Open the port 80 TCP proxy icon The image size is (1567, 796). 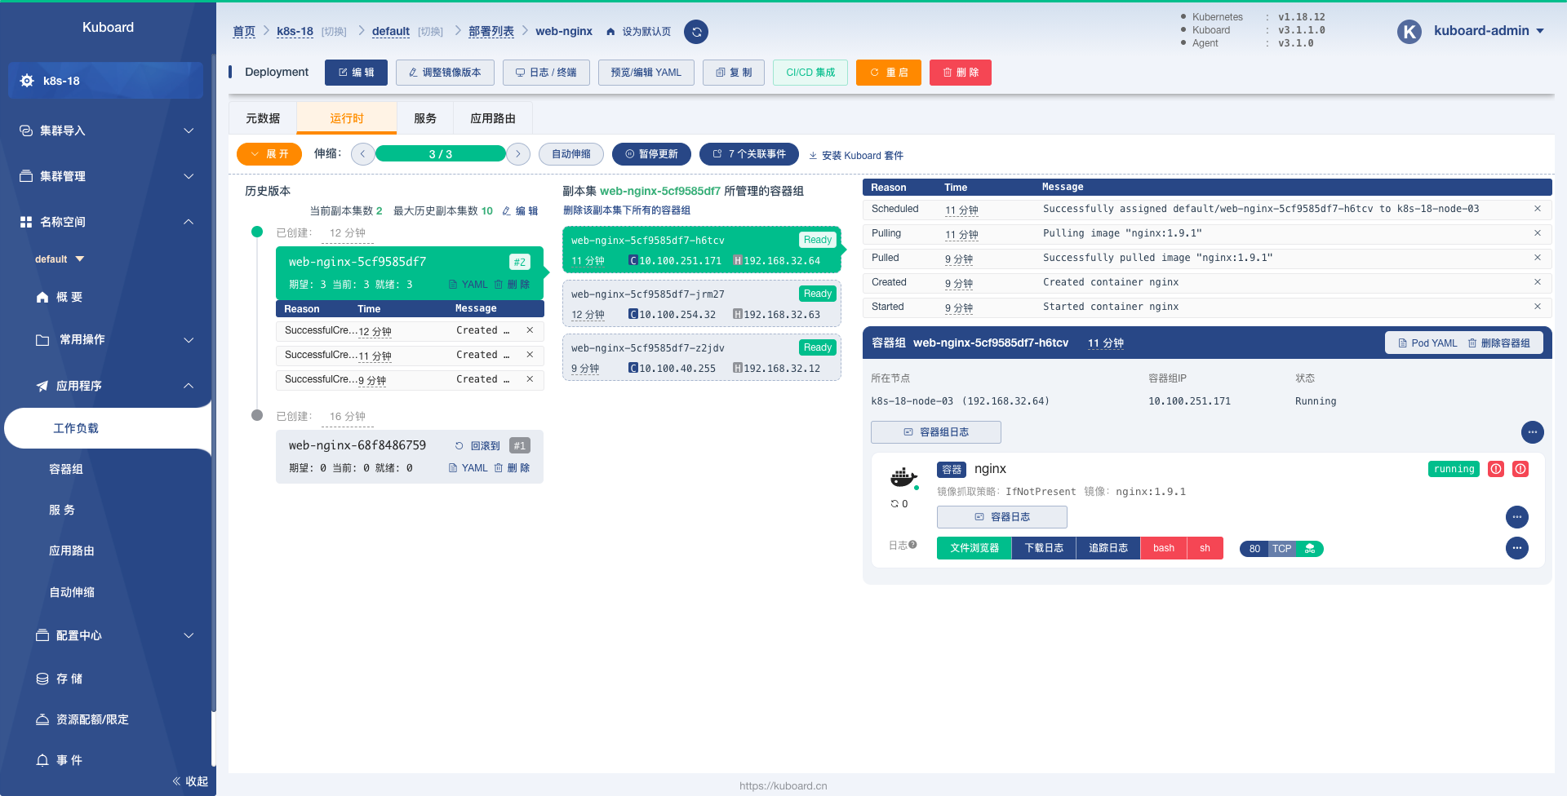point(1310,549)
